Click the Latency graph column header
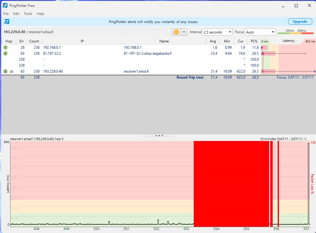 click(288, 41)
